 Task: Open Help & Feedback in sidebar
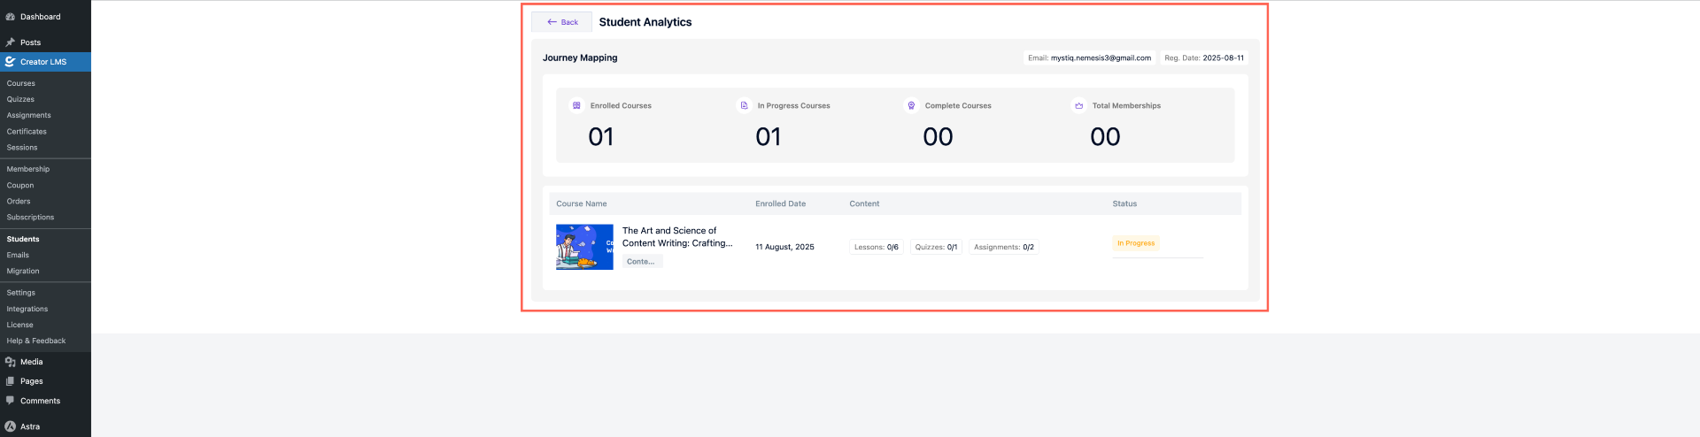pos(36,341)
